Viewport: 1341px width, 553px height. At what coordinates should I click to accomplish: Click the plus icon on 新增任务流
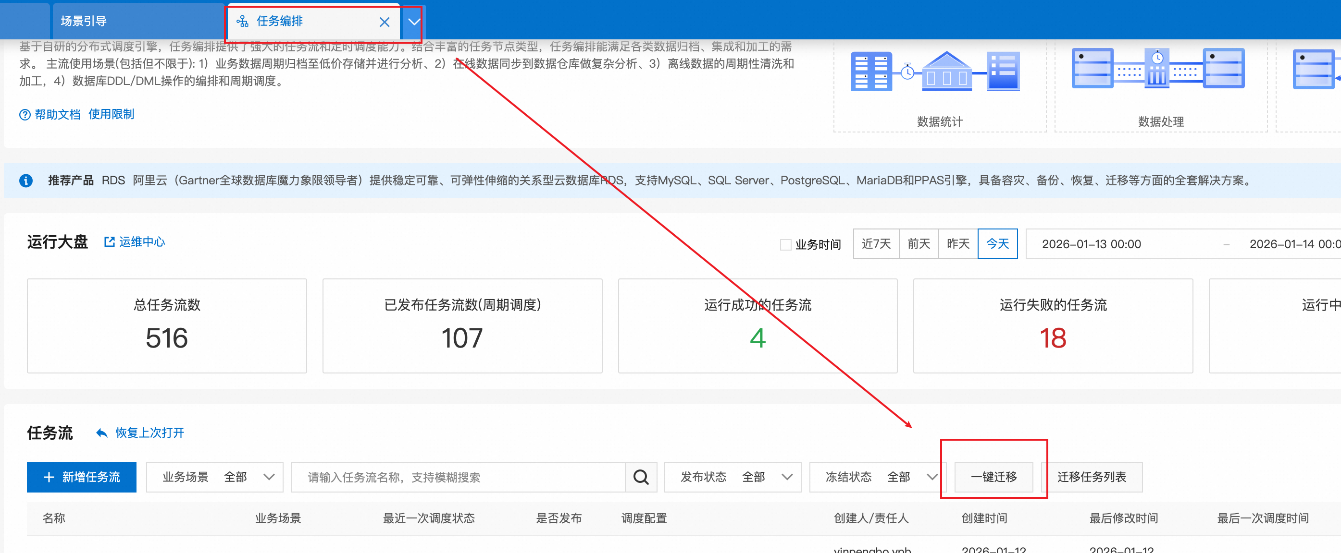49,477
